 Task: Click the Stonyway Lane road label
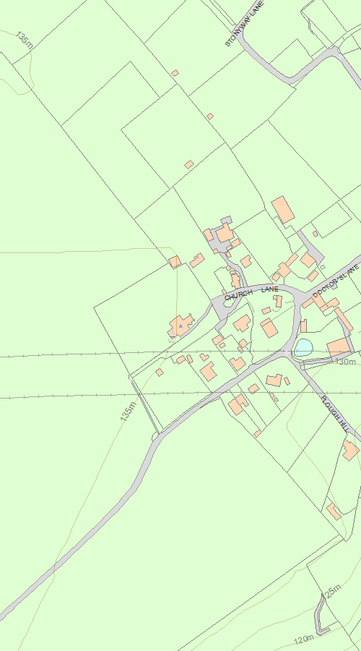click(245, 23)
